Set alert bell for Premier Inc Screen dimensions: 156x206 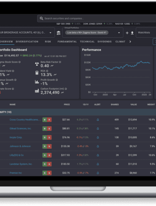pos(98,173)
